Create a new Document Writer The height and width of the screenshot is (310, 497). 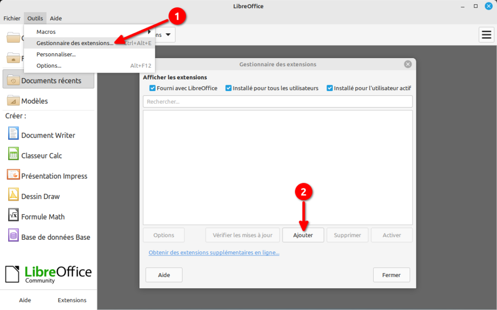(x=48, y=135)
